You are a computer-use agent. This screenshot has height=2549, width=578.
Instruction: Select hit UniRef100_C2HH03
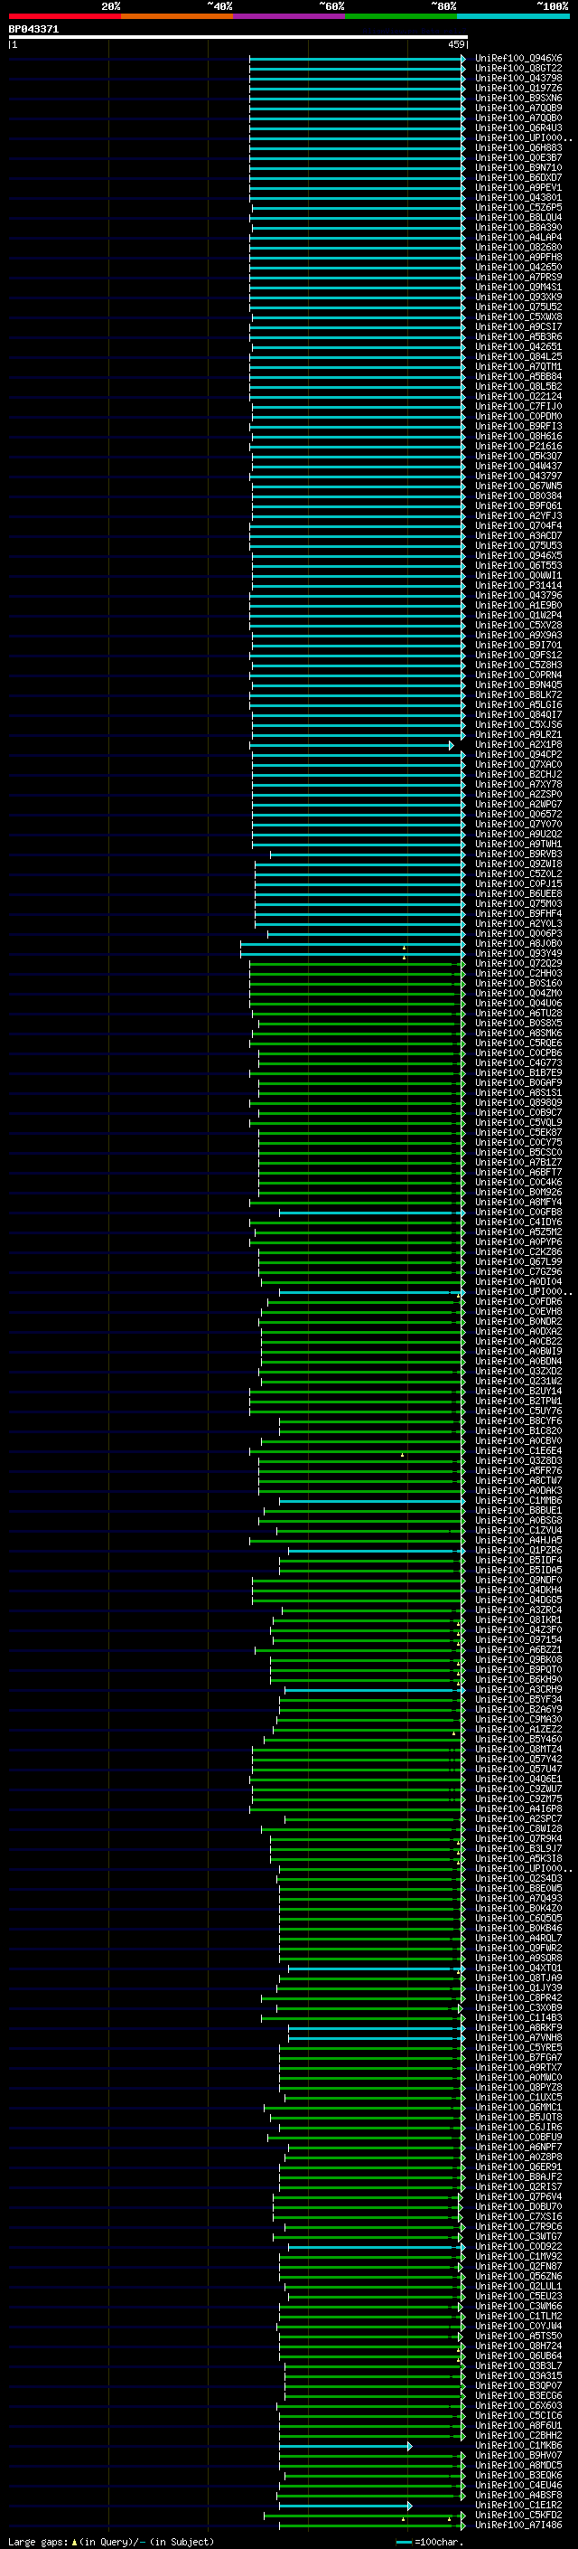point(517,973)
